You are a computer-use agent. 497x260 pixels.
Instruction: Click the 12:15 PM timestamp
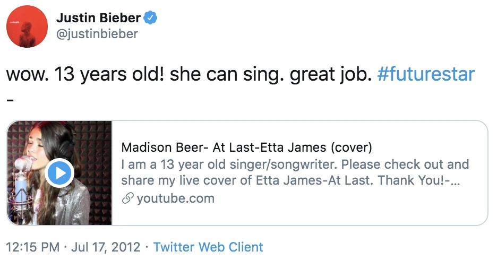33,247
